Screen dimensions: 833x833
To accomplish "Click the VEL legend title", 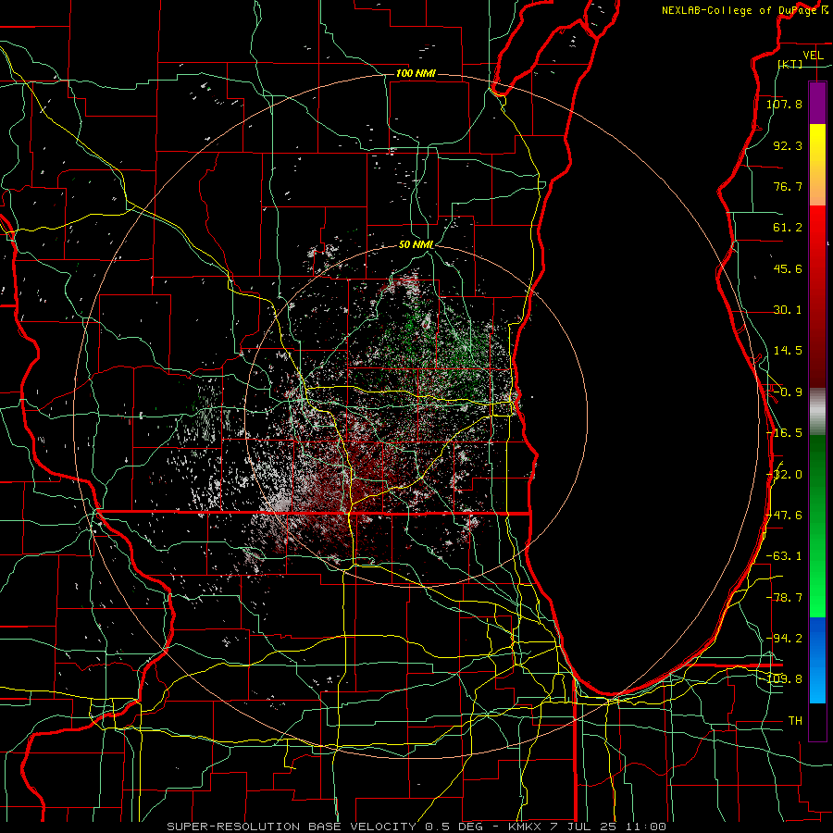I will click(x=813, y=56).
